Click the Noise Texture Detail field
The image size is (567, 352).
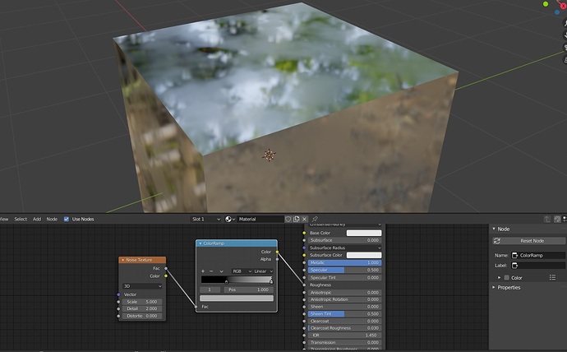click(142, 308)
